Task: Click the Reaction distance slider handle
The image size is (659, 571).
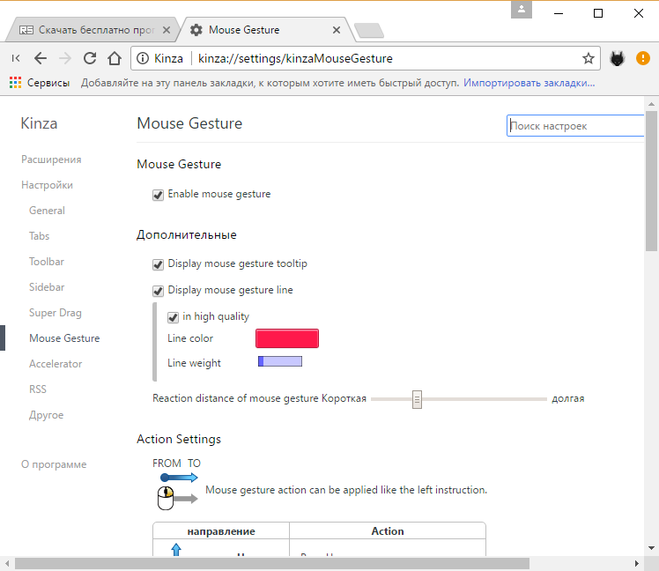Action: 417,399
